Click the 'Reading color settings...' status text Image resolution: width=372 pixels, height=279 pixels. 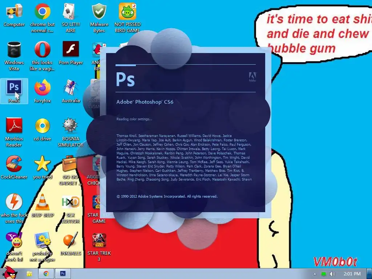(x=134, y=119)
